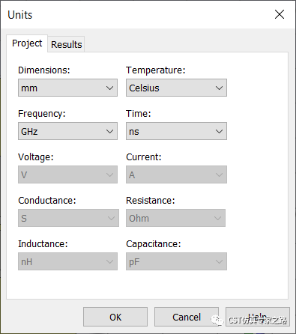Viewport: 296px width, 334px height.
Task: Click the Current unit combo box
Action: point(176,174)
